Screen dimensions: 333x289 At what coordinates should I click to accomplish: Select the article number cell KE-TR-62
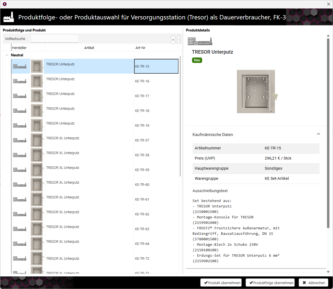156,214
